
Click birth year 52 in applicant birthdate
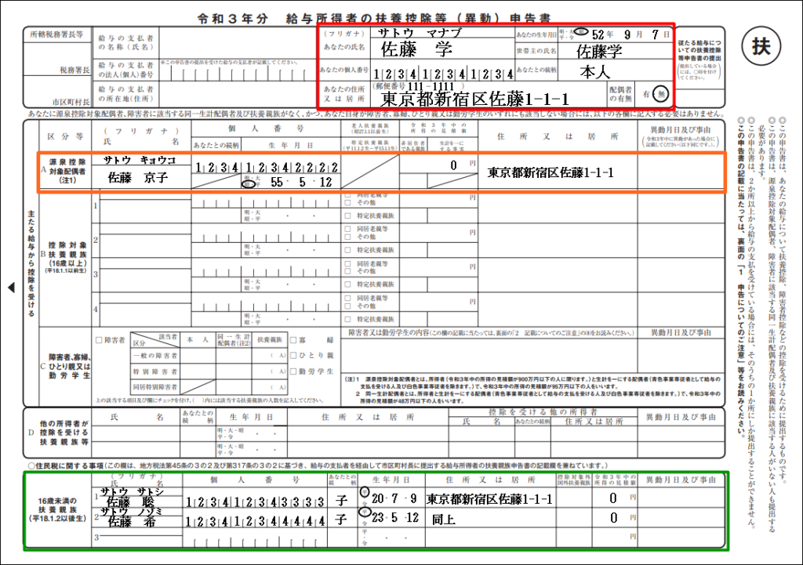(598, 34)
